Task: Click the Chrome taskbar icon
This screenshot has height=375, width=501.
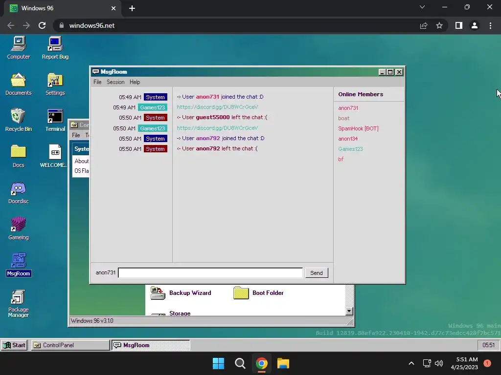Action: click(261, 363)
